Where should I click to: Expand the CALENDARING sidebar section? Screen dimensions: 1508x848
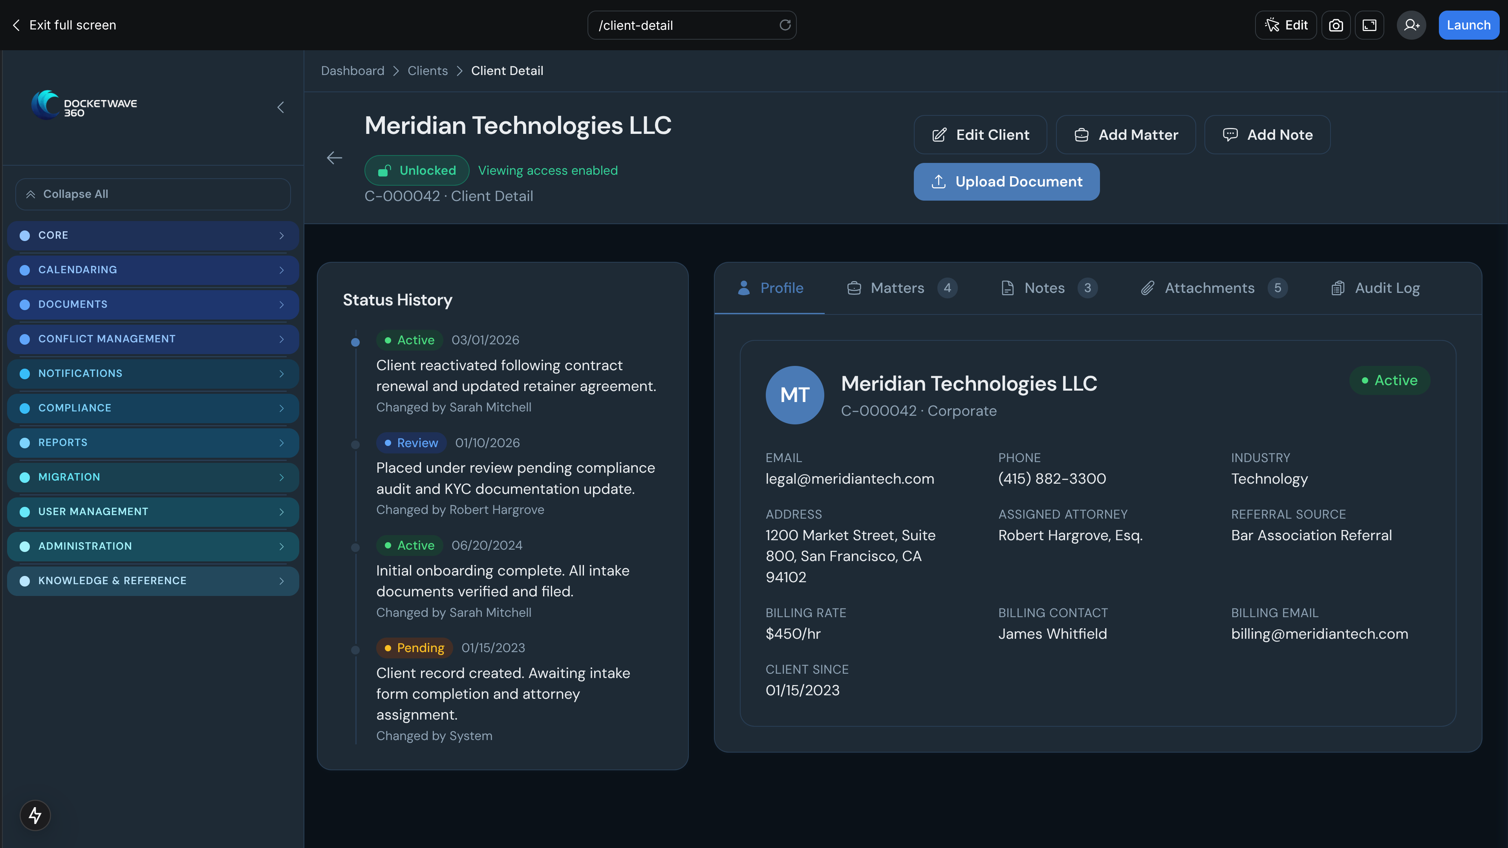click(153, 270)
